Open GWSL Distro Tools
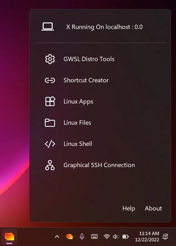 click(89, 59)
